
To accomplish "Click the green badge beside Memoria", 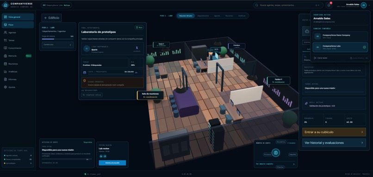I will [29, 56].
